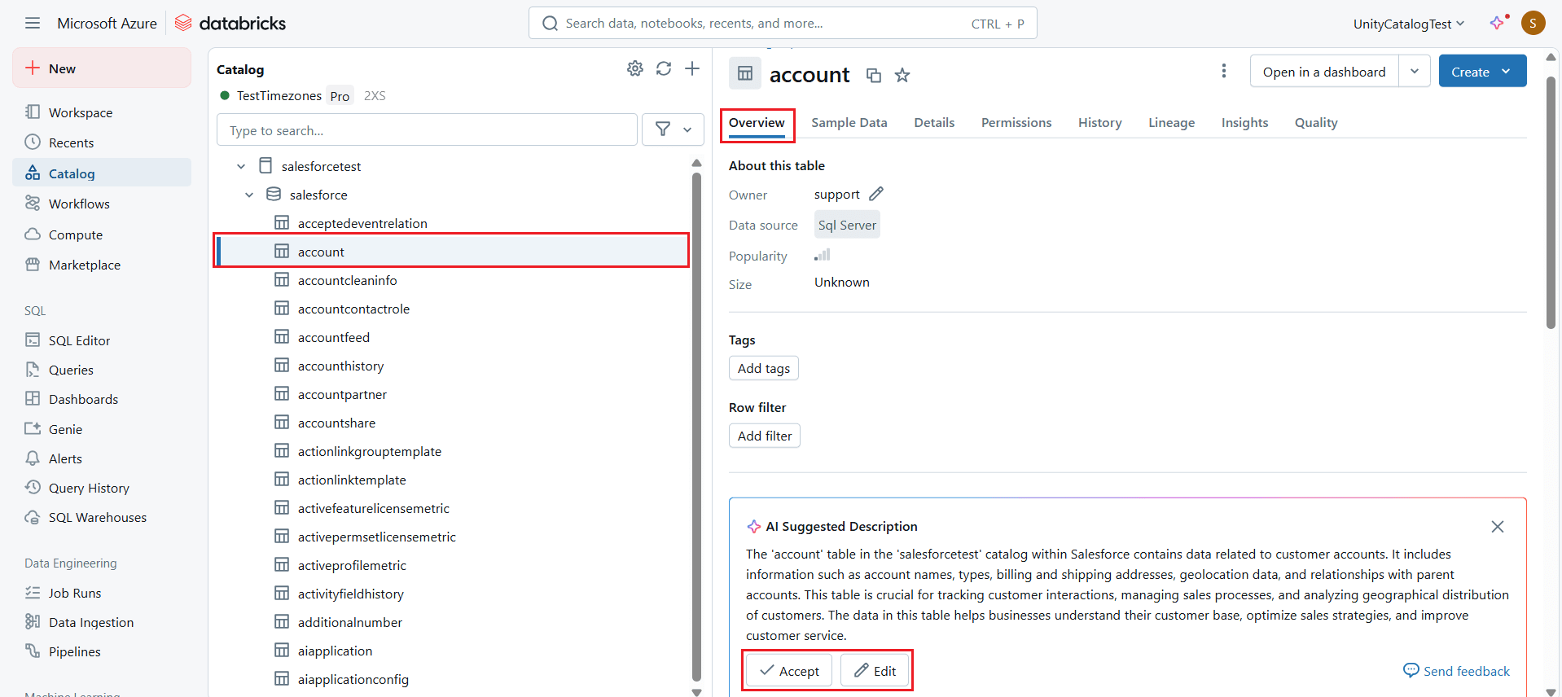1562x697 pixels.
Task: Refresh the catalog tree
Action: (664, 69)
